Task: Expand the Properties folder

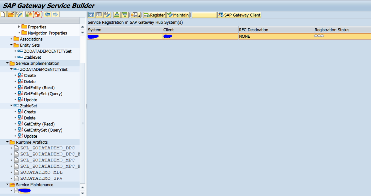Action: click(19, 27)
